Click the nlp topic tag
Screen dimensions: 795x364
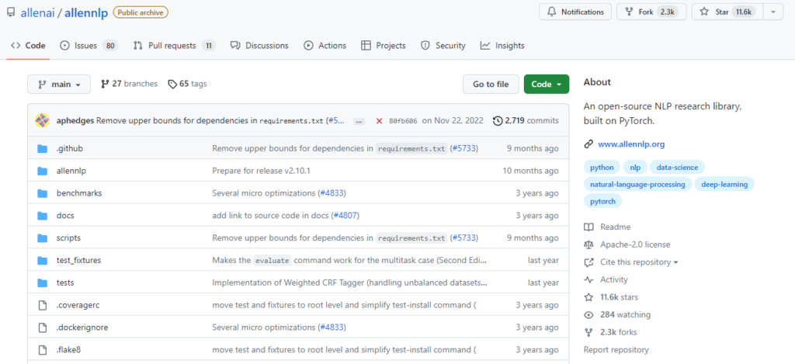(x=635, y=168)
